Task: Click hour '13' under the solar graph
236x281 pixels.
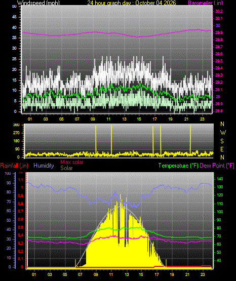Action: [x=127, y=274]
